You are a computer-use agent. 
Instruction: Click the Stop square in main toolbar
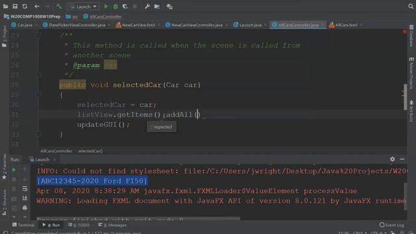[135, 6]
